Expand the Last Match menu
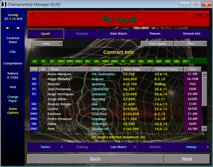Image resolution: width=213 pixels, height=167 pixels. pos(118,147)
